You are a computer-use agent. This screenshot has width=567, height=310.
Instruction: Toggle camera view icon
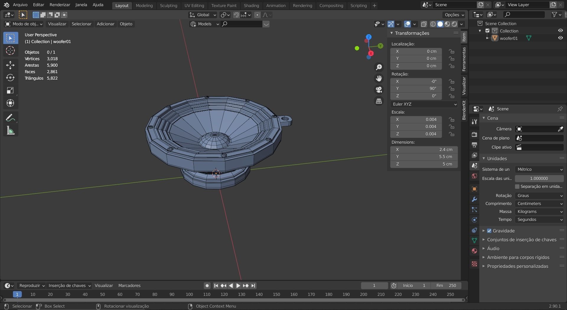[x=379, y=90]
